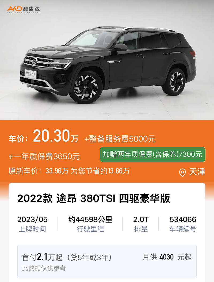Tap the location pin icon beside 天津
This screenshot has height=282, width=214.
(182, 173)
